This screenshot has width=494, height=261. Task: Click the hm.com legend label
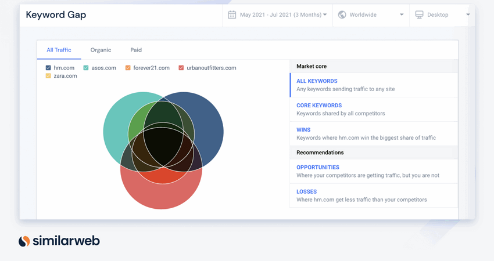click(x=64, y=68)
